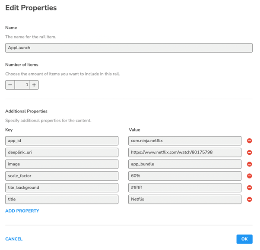Cancel editing properties

click(x=14, y=239)
